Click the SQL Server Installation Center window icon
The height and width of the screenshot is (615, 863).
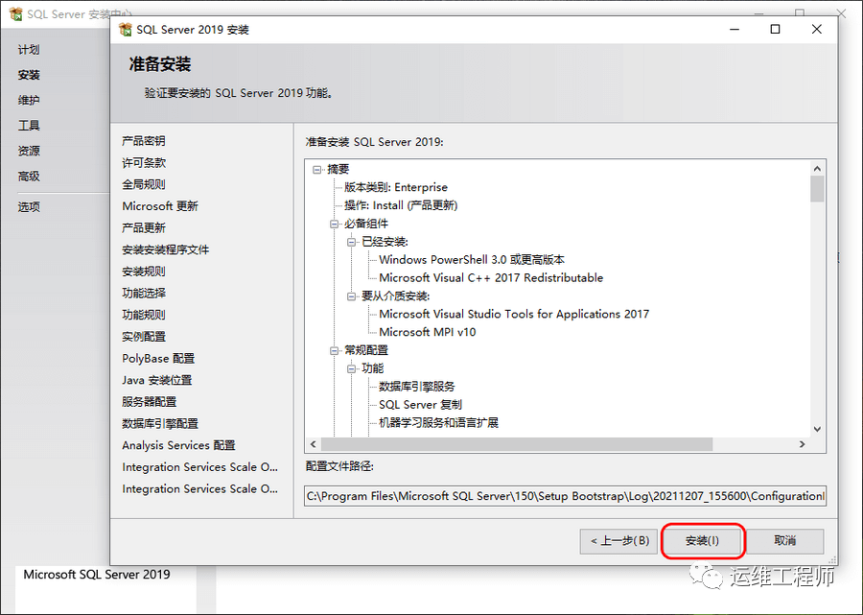(16, 13)
